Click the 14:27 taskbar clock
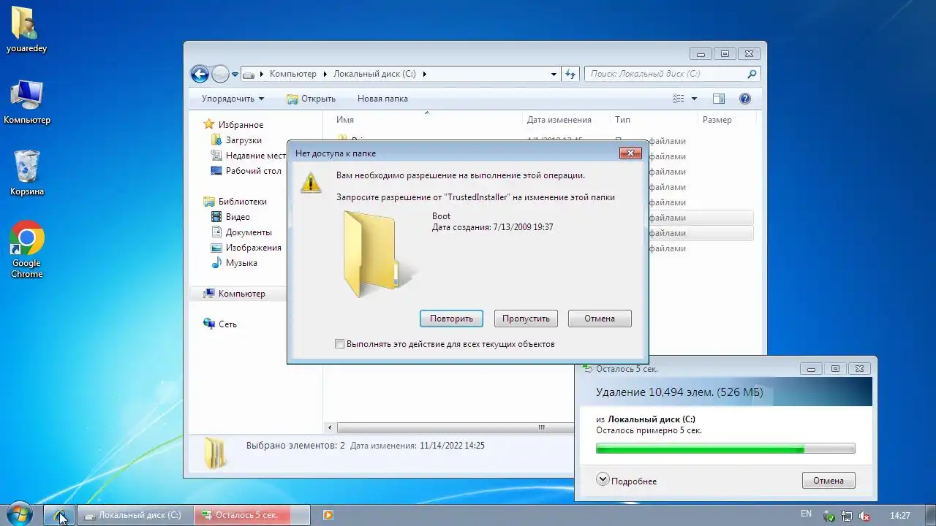 [900, 516]
